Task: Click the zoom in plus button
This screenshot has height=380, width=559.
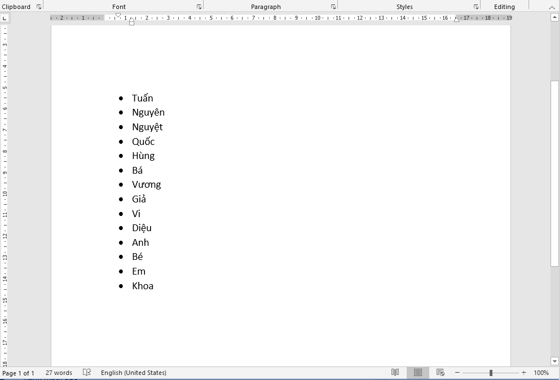Action: pos(523,373)
